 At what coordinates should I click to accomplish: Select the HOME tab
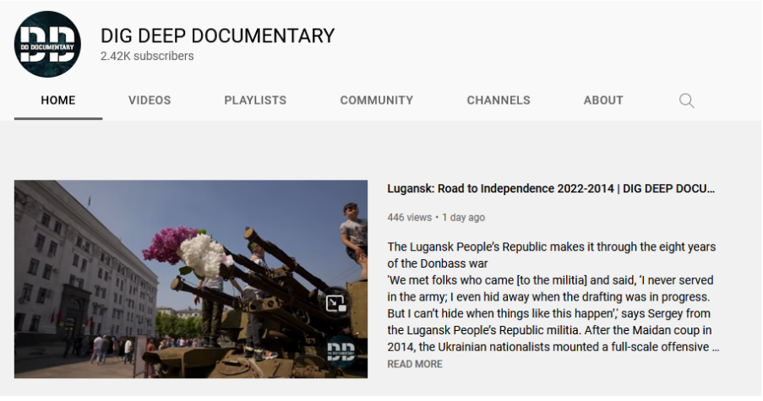click(x=58, y=100)
